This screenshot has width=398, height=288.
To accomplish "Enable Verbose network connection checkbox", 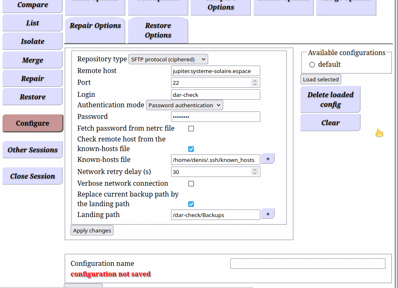I will click(x=191, y=184).
